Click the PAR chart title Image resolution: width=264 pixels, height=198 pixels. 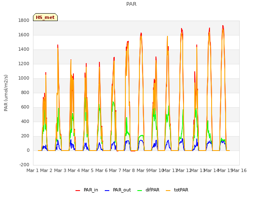click(x=131, y=4)
